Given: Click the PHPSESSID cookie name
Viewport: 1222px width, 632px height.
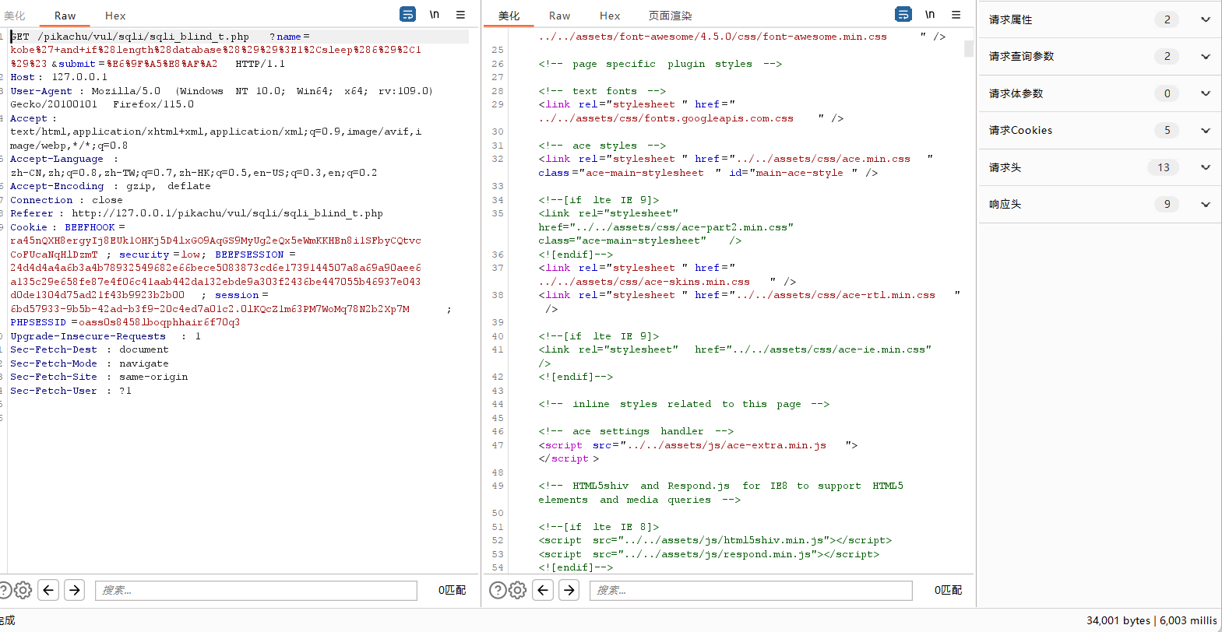Looking at the screenshot, I should tap(38, 322).
